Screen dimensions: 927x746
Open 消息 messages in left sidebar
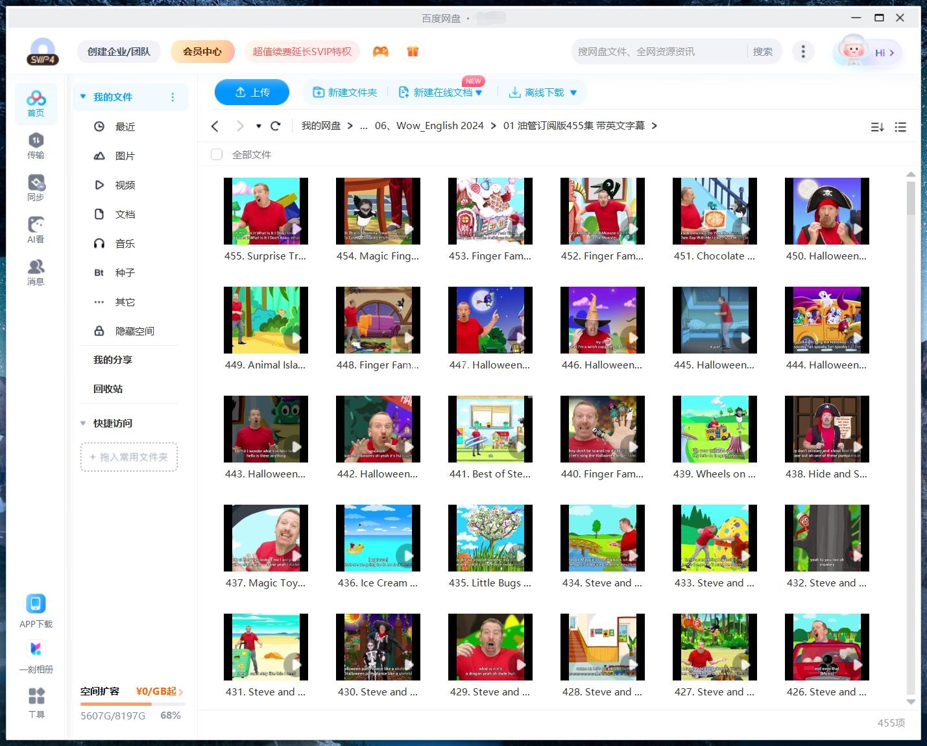[x=36, y=272]
